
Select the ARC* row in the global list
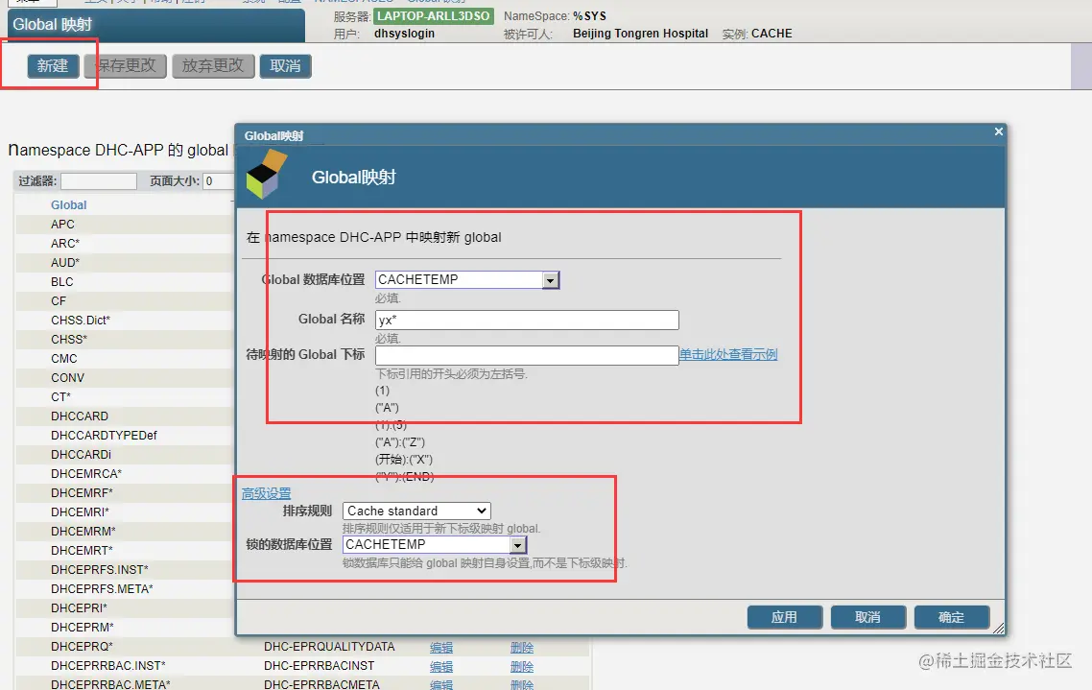(x=124, y=244)
